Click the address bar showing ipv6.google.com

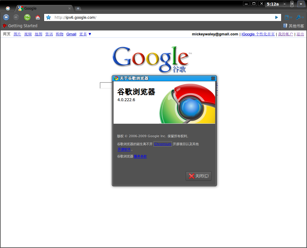163,17
